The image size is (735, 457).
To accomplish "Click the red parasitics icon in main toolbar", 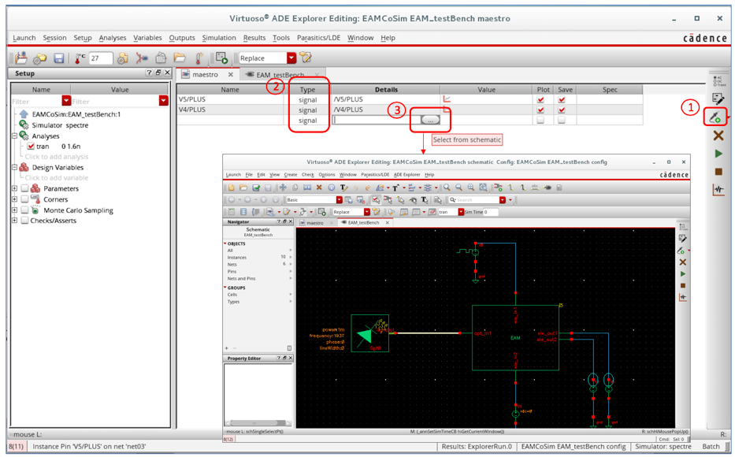I will [142, 58].
